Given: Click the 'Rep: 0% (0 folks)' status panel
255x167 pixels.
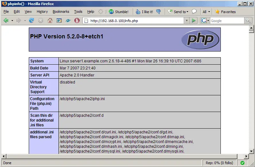Looking at the screenshot, I should [219, 163].
